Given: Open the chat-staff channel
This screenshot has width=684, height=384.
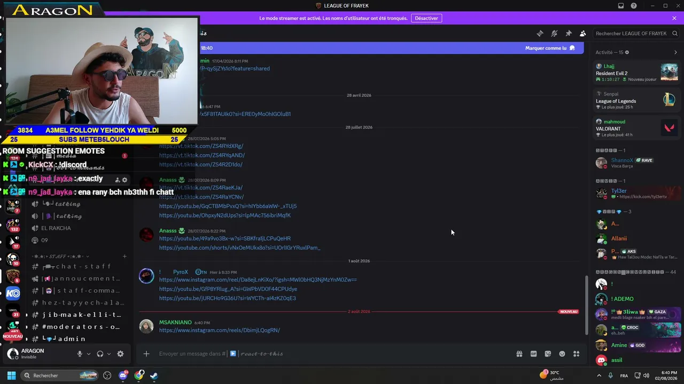Looking at the screenshot, I should point(76,267).
